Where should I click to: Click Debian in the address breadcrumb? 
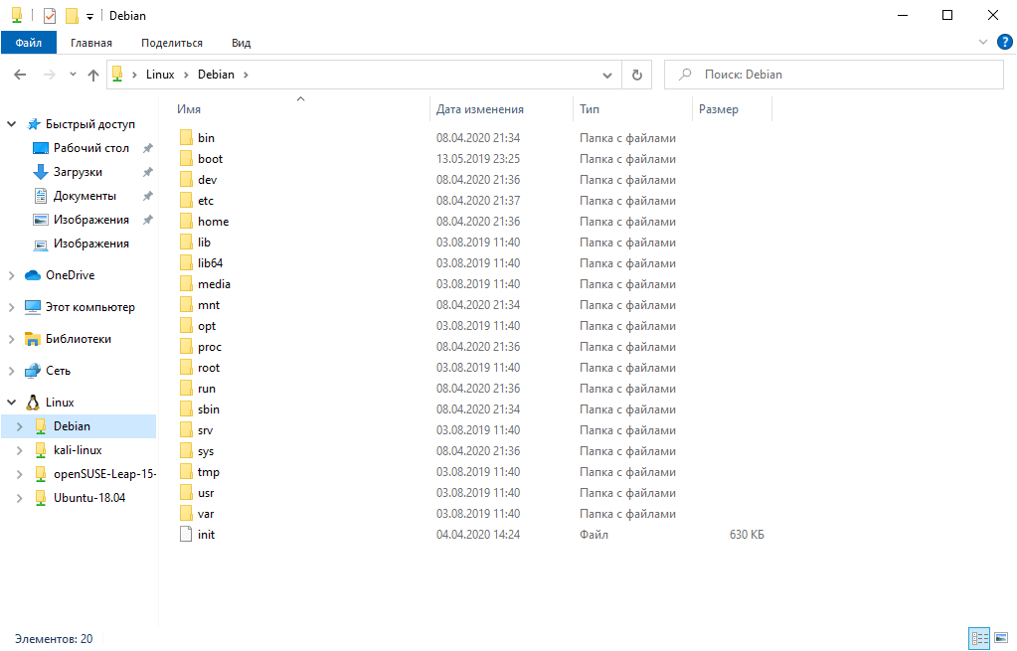click(x=216, y=75)
